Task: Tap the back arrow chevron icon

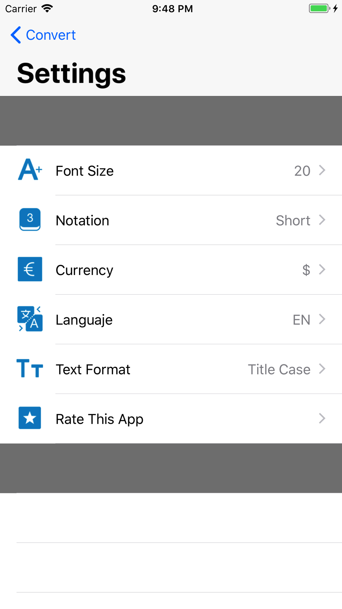Action: [16, 35]
